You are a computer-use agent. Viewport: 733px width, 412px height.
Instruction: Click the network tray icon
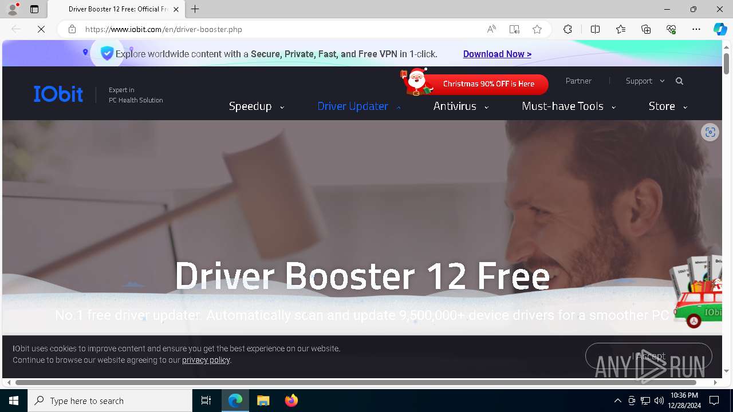pos(645,401)
